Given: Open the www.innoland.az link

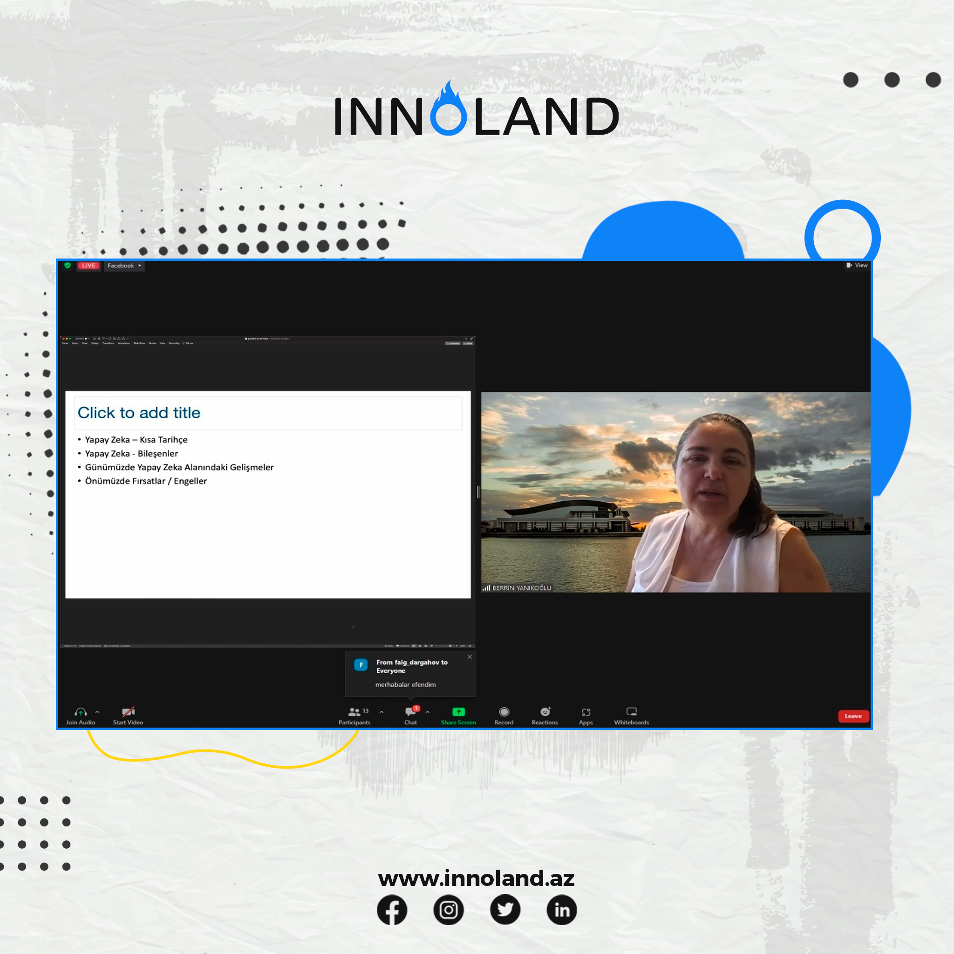Looking at the screenshot, I should coord(476,878).
